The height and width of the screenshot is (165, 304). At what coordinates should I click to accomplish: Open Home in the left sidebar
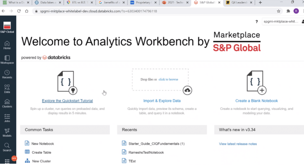[7, 45]
